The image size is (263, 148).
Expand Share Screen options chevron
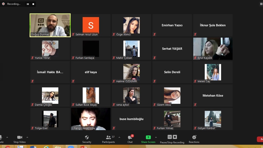pyautogui.click(x=156, y=137)
